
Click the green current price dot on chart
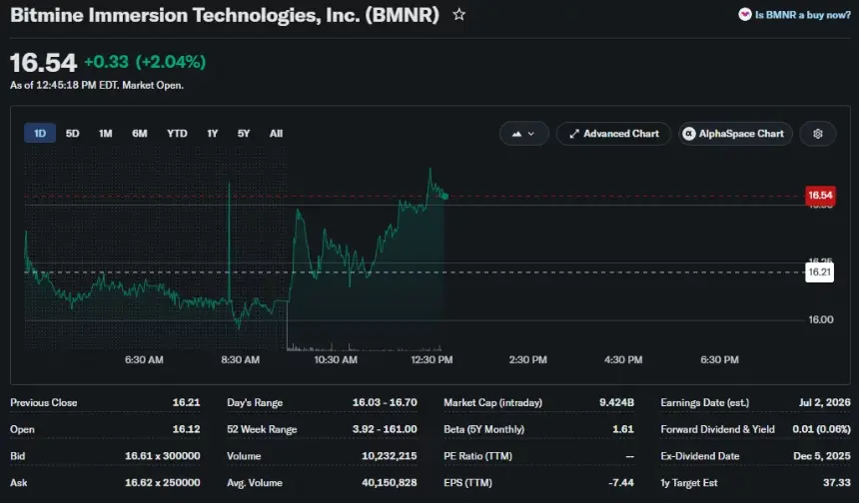[445, 196]
